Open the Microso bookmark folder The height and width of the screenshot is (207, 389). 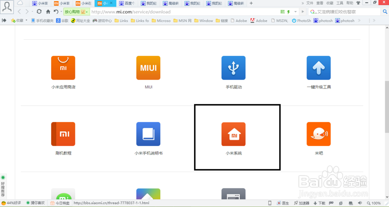click(x=161, y=21)
